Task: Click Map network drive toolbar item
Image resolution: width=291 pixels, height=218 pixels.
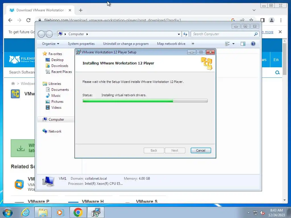Action: (x=171, y=44)
